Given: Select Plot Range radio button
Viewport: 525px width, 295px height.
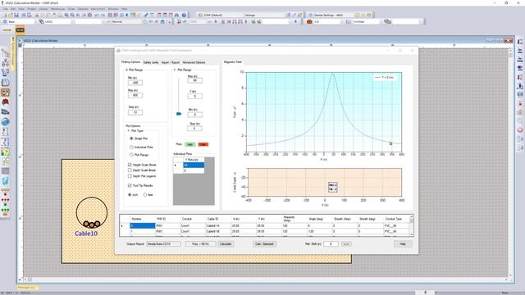Looking at the screenshot, I should point(131,155).
